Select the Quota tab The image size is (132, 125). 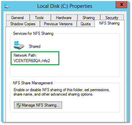(86, 24)
